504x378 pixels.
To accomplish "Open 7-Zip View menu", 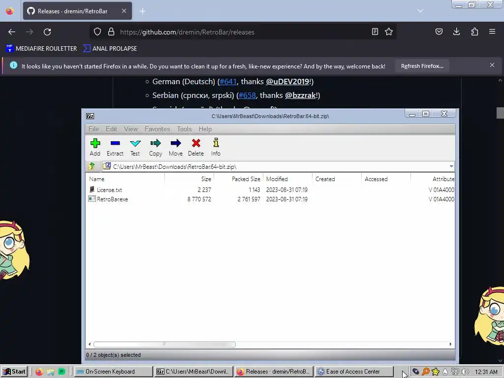I will pyautogui.click(x=131, y=129).
